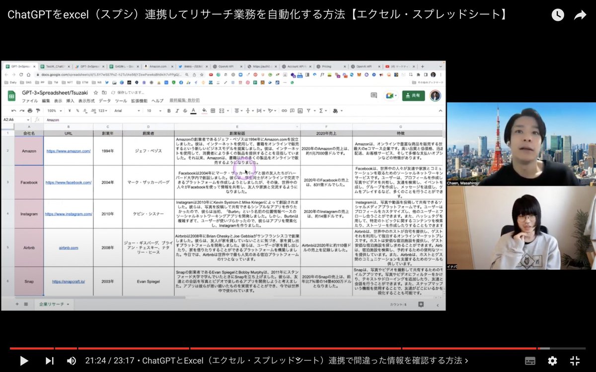Image resolution: width=596 pixels, height=372 pixels.
Task: Exit full screen mode
Action: 575,361
